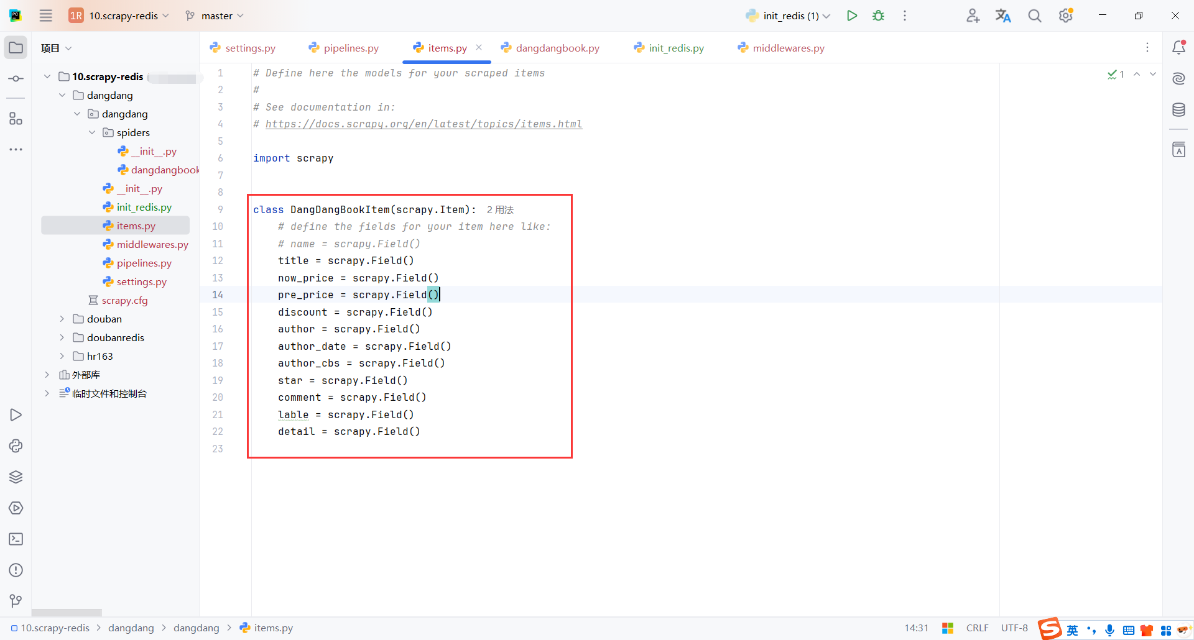Click the 14:31 cursor position indicator
The image size is (1194, 640).
(x=916, y=628)
